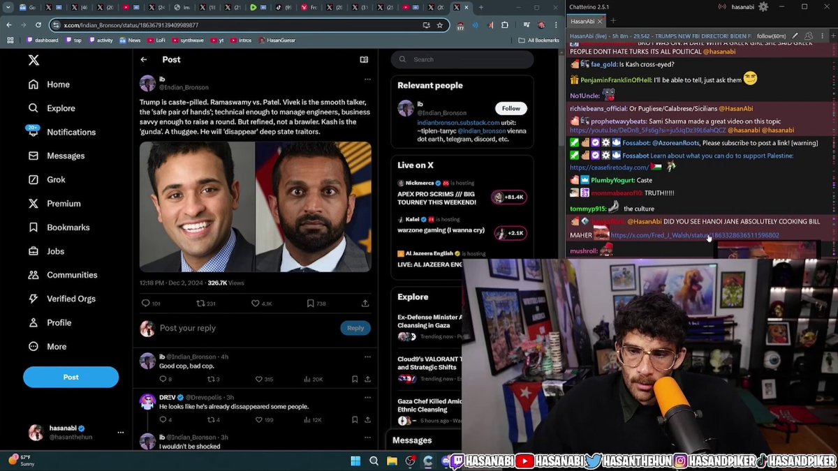
Task: Expand the Messages drawer at bottom
Action: pyautogui.click(x=412, y=440)
